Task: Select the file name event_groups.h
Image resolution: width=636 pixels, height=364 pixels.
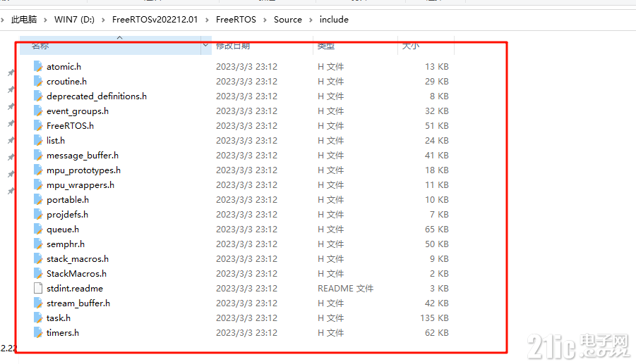Action: click(78, 111)
